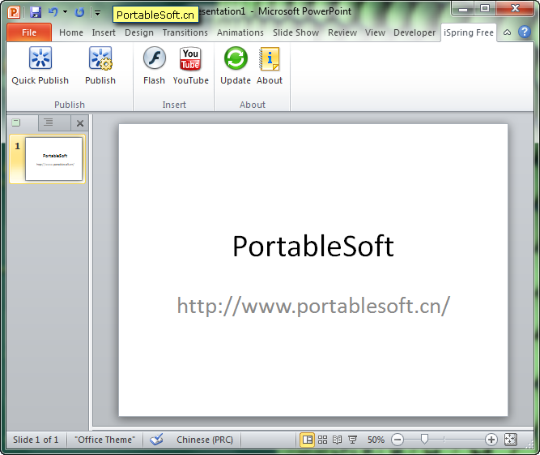The width and height of the screenshot is (540, 455).
Task: Switch to the Outline pane tab
Action: coord(49,122)
